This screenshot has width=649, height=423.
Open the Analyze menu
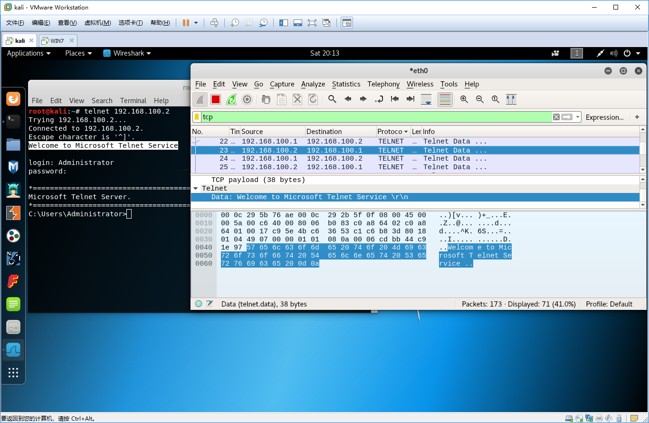(x=313, y=84)
